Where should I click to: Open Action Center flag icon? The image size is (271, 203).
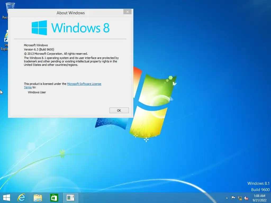233,198
